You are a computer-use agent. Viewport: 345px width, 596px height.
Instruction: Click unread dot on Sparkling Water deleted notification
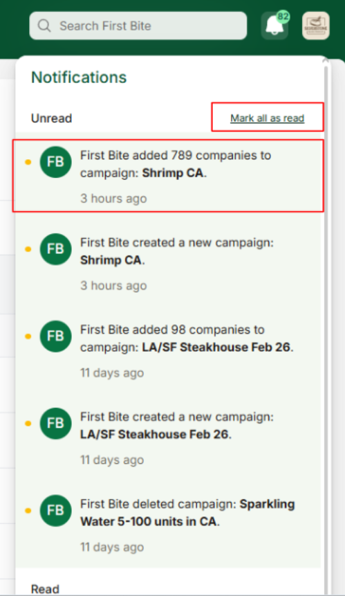[28, 511]
